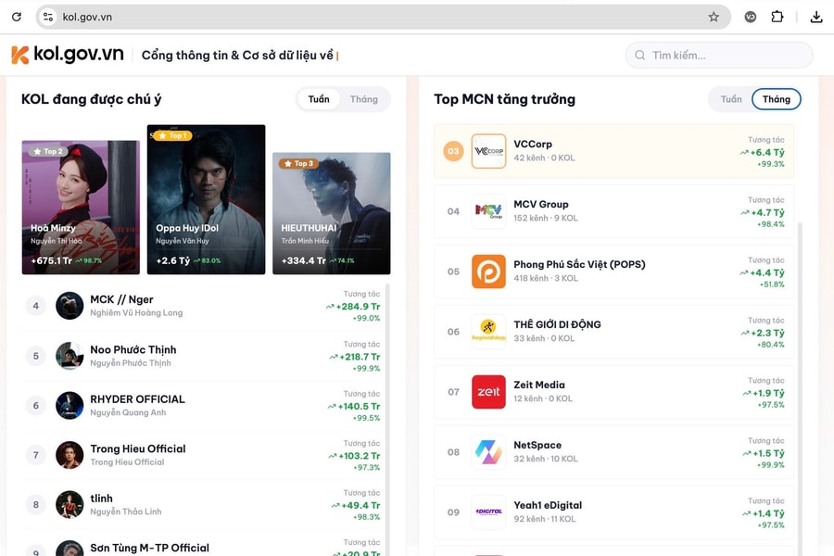Click the Thế Giới Di Động logo
Screen dimensions: 834x556
tap(488, 332)
